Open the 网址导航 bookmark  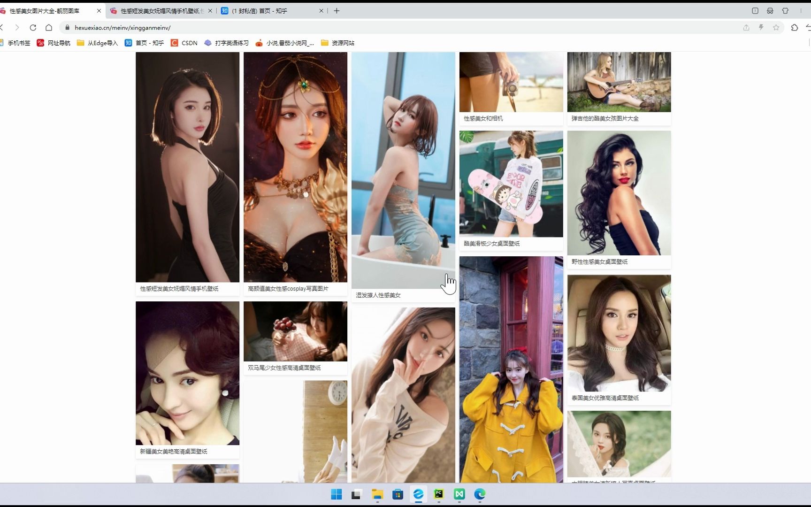click(54, 43)
